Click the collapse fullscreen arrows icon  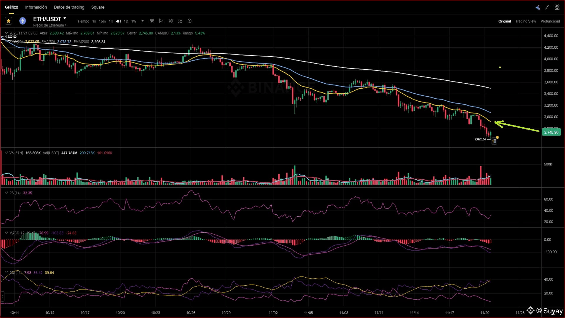coord(547,7)
